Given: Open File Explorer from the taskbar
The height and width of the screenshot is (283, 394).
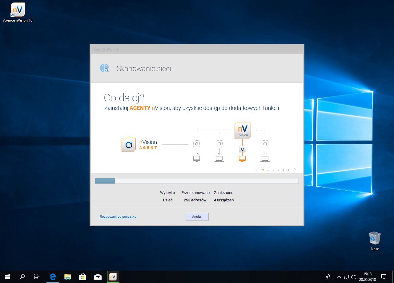Looking at the screenshot, I should point(68,277).
